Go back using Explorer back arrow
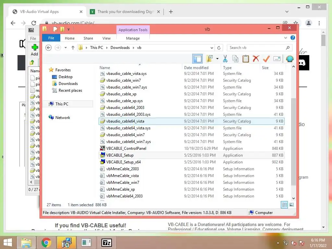This screenshot has height=249, width=332. 49,48
